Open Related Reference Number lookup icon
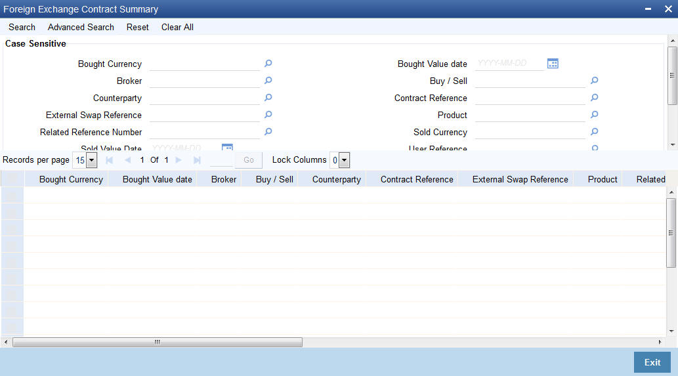Viewport: 678px width, 376px height. pos(268,132)
